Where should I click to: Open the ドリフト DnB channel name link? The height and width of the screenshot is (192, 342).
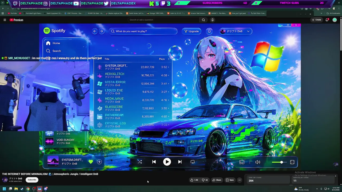coord(16,178)
